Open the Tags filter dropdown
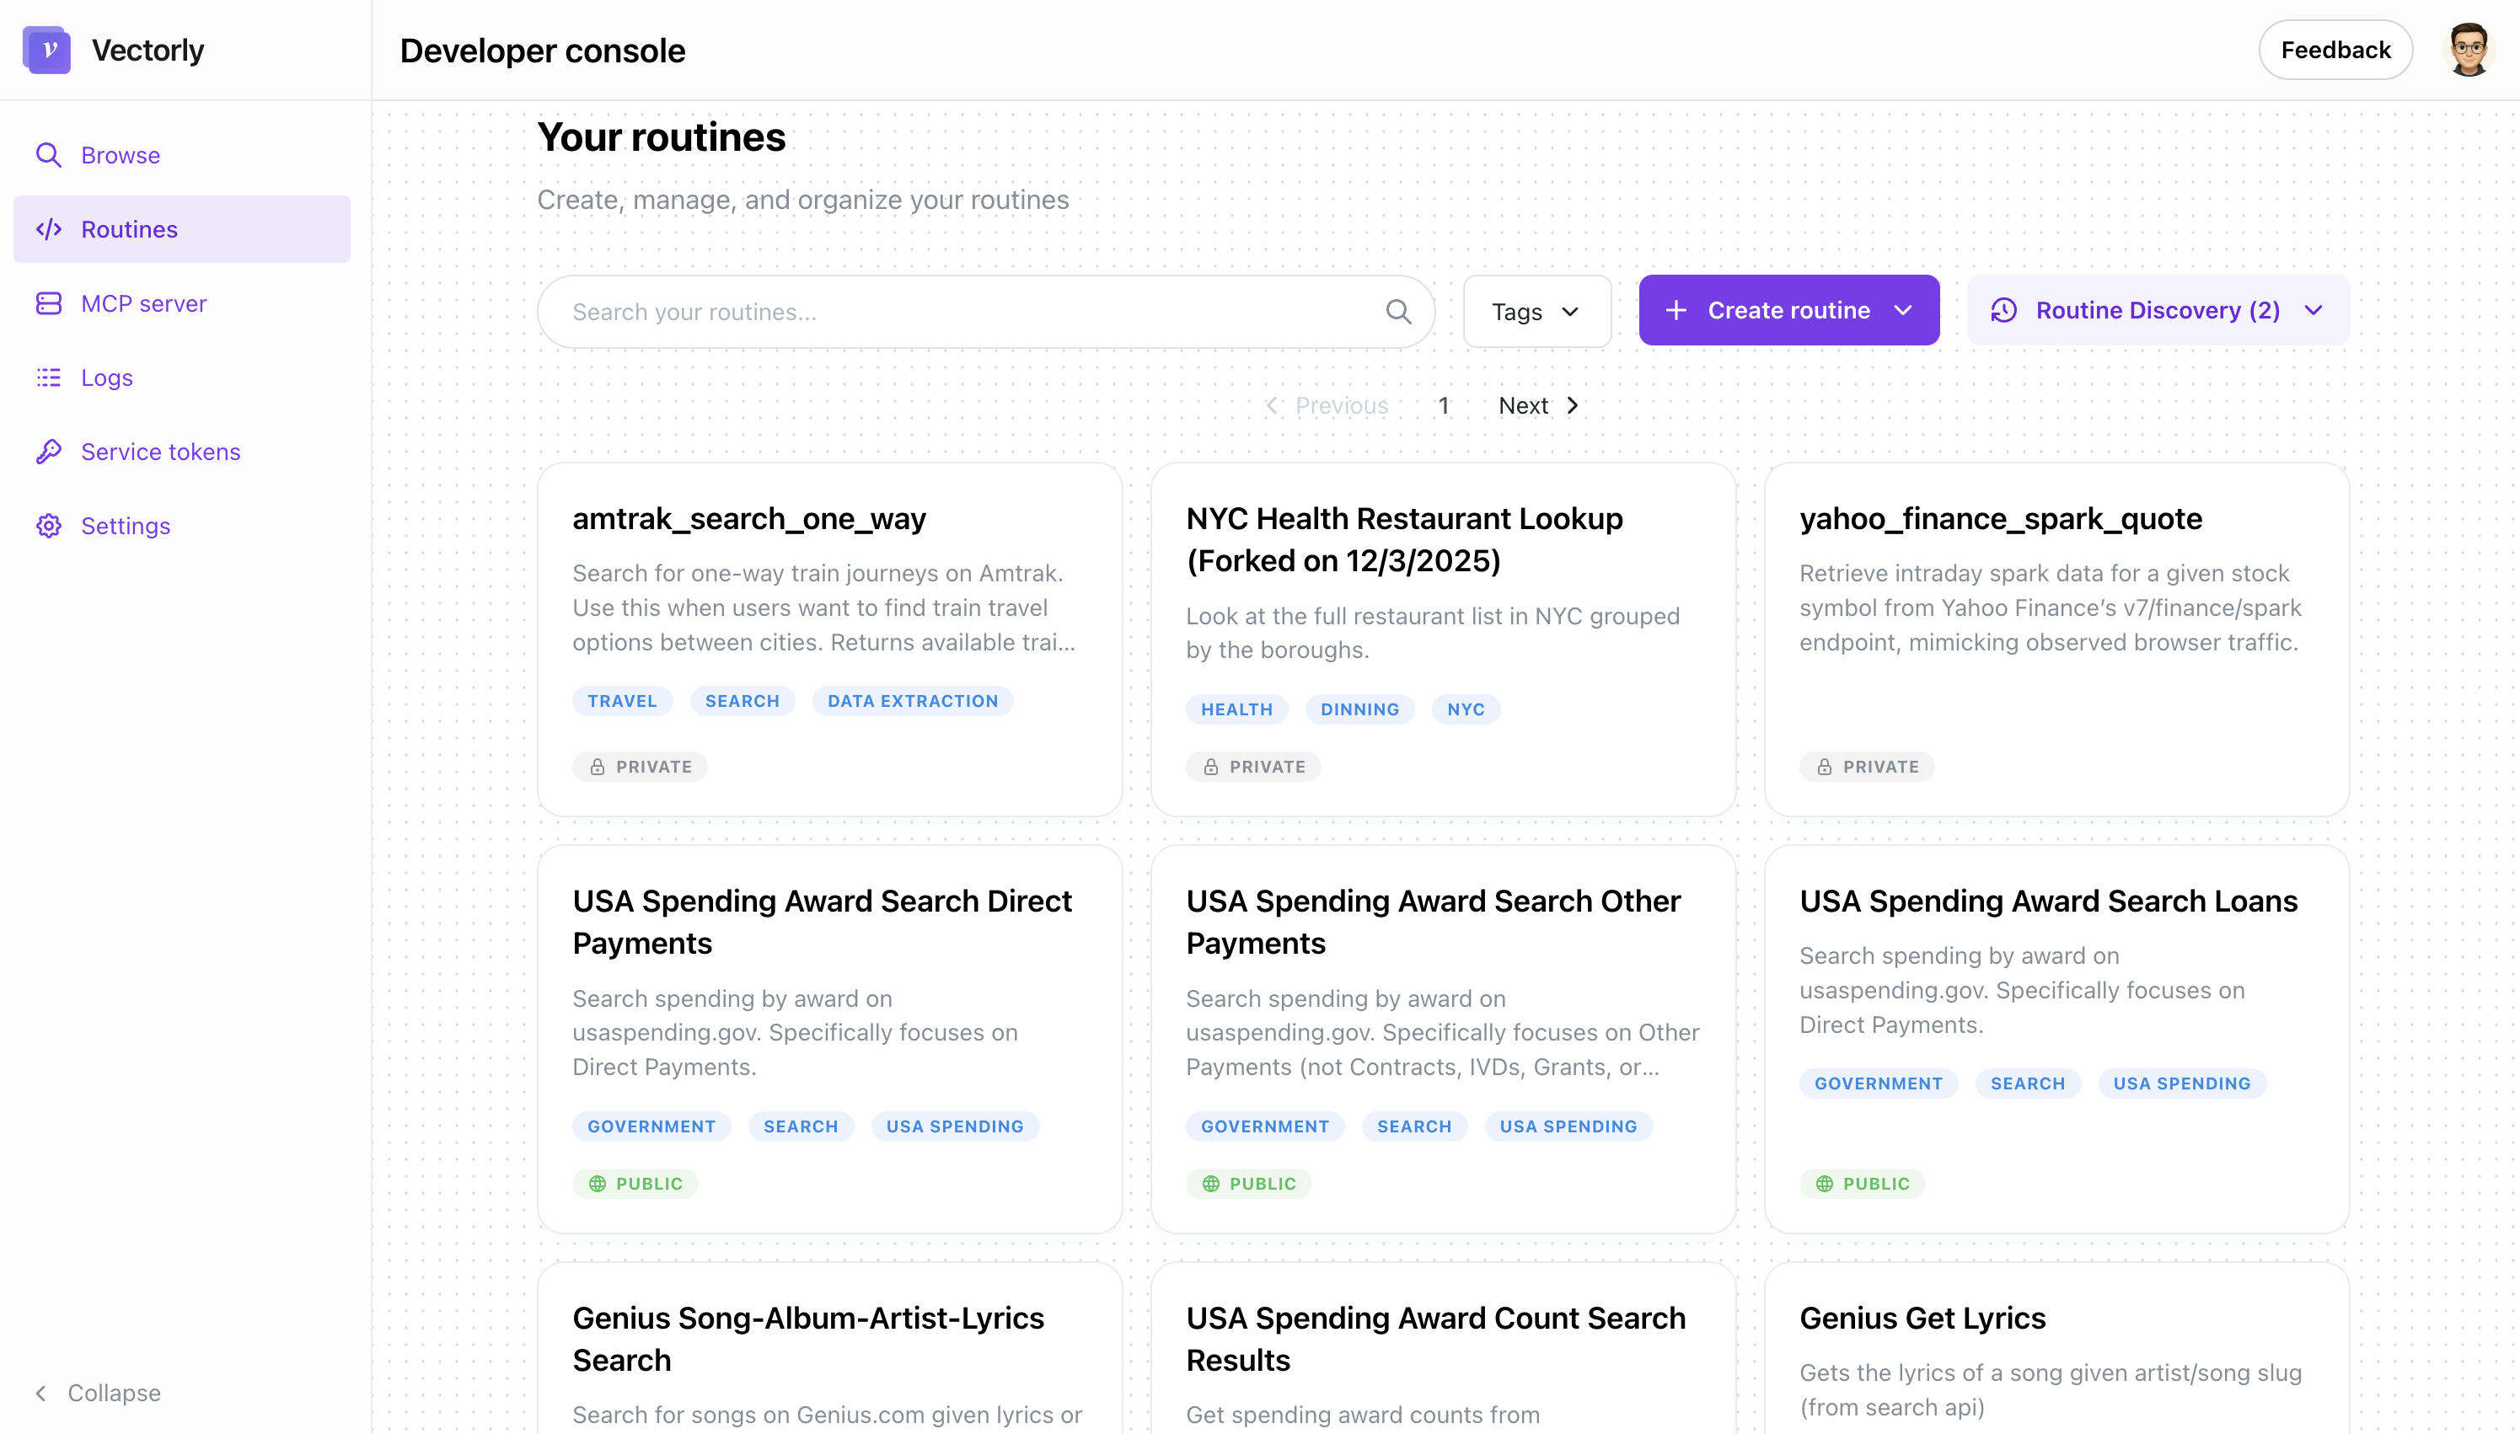Image resolution: width=2520 pixels, height=1434 pixels. pyautogui.click(x=1536, y=311)
